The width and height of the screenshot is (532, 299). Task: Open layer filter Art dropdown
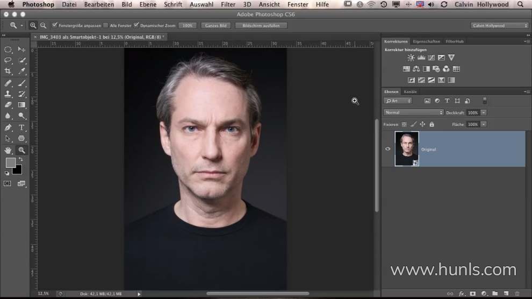pyautogui.click(x=398, y=101)
